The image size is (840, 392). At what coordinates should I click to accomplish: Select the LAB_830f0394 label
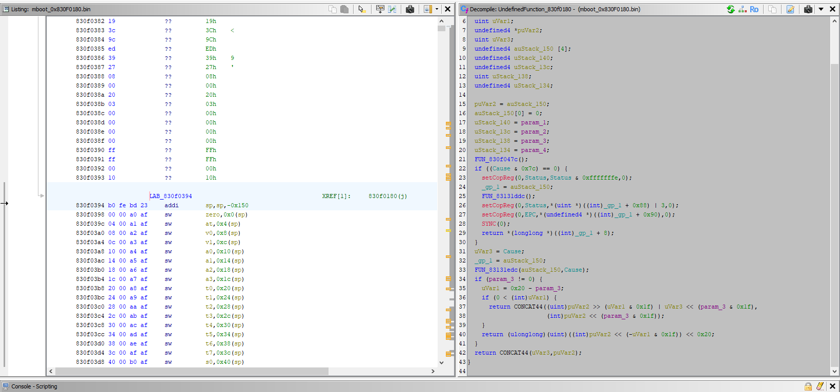tap(171, 196)
